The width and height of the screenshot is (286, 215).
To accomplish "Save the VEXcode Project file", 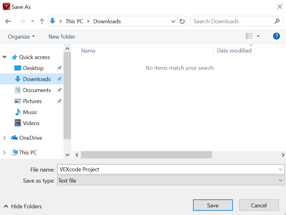I will [213, 205].
